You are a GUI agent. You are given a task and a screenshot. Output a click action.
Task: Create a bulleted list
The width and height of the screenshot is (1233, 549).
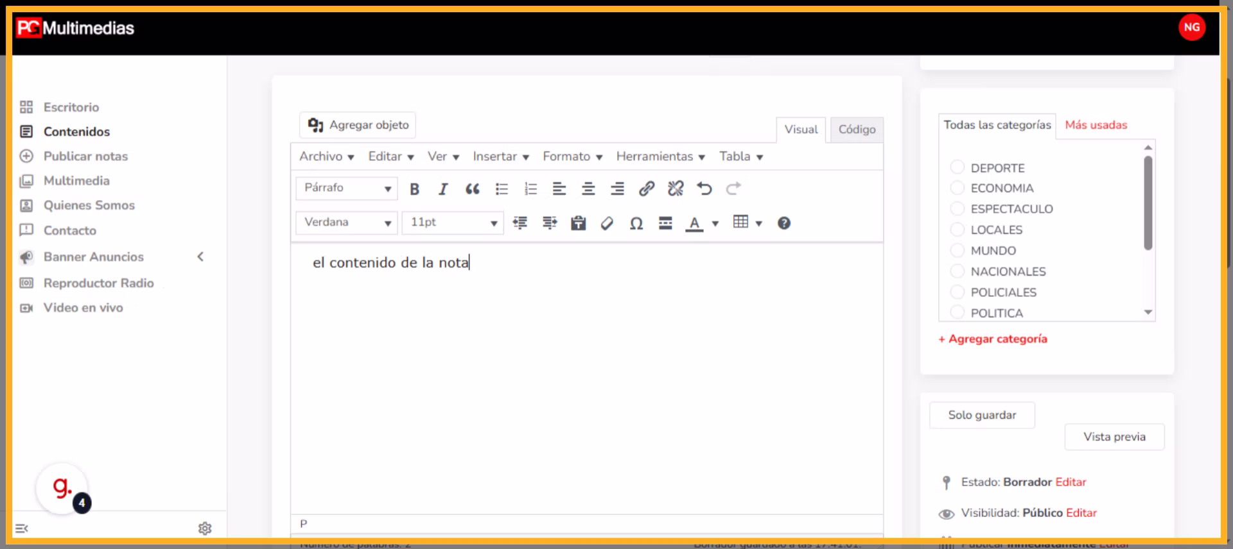tap(502, 189)
